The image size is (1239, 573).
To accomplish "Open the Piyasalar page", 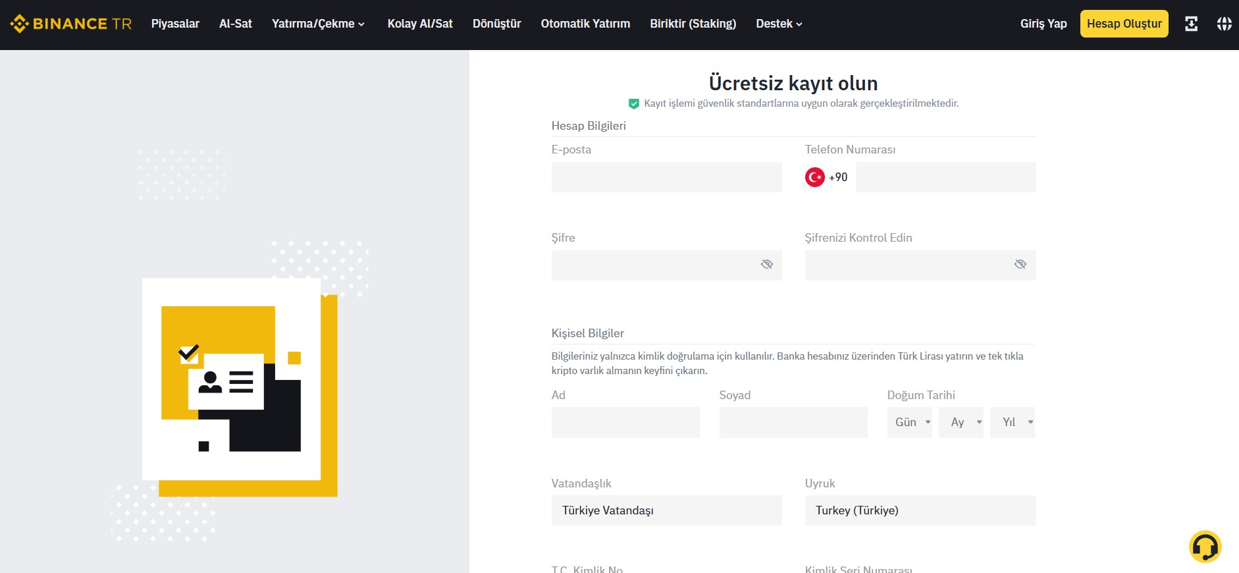I will point(175,24).
